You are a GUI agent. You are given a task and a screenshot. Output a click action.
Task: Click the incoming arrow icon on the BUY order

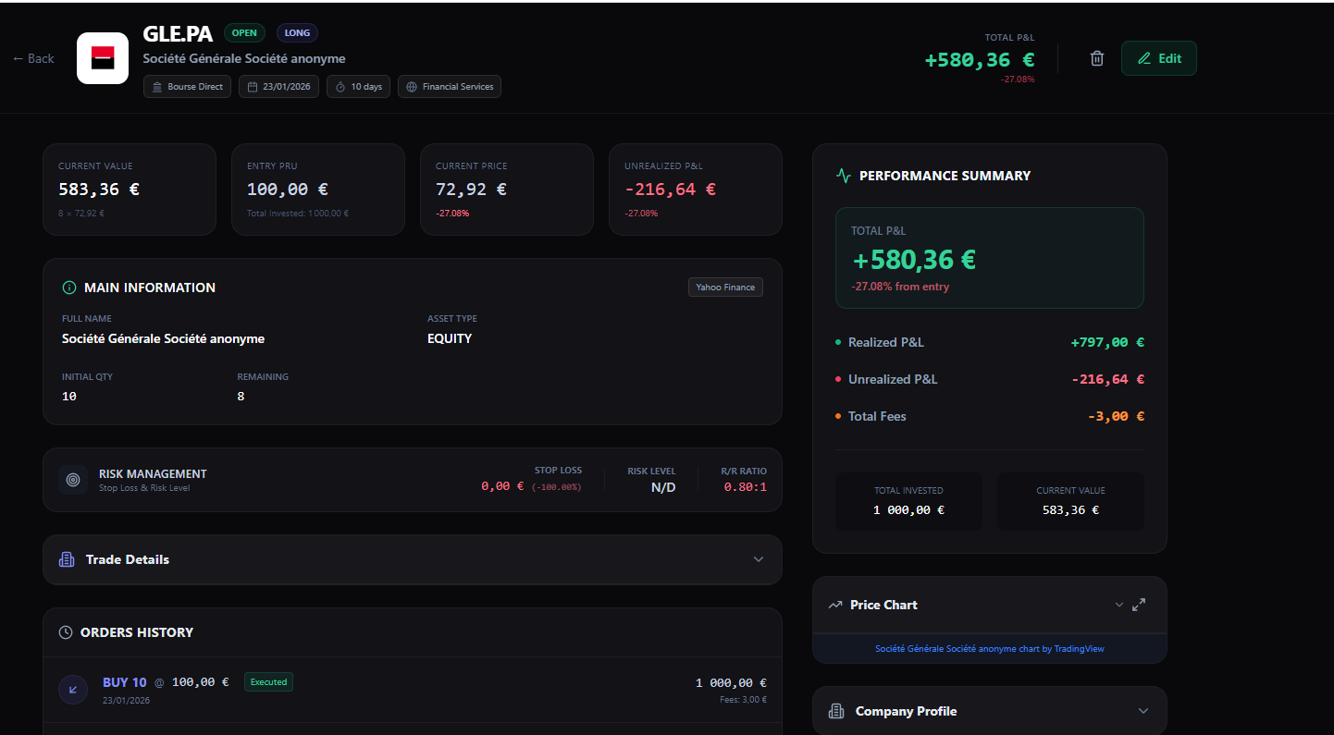click(73, 690)
